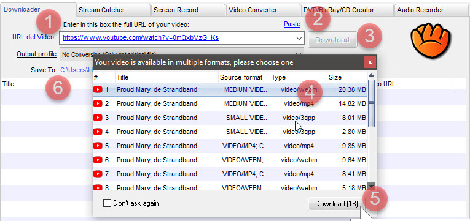The image size is (470, 221).
Task: Close the multiple formats dialog
Action: pos(370,62)
